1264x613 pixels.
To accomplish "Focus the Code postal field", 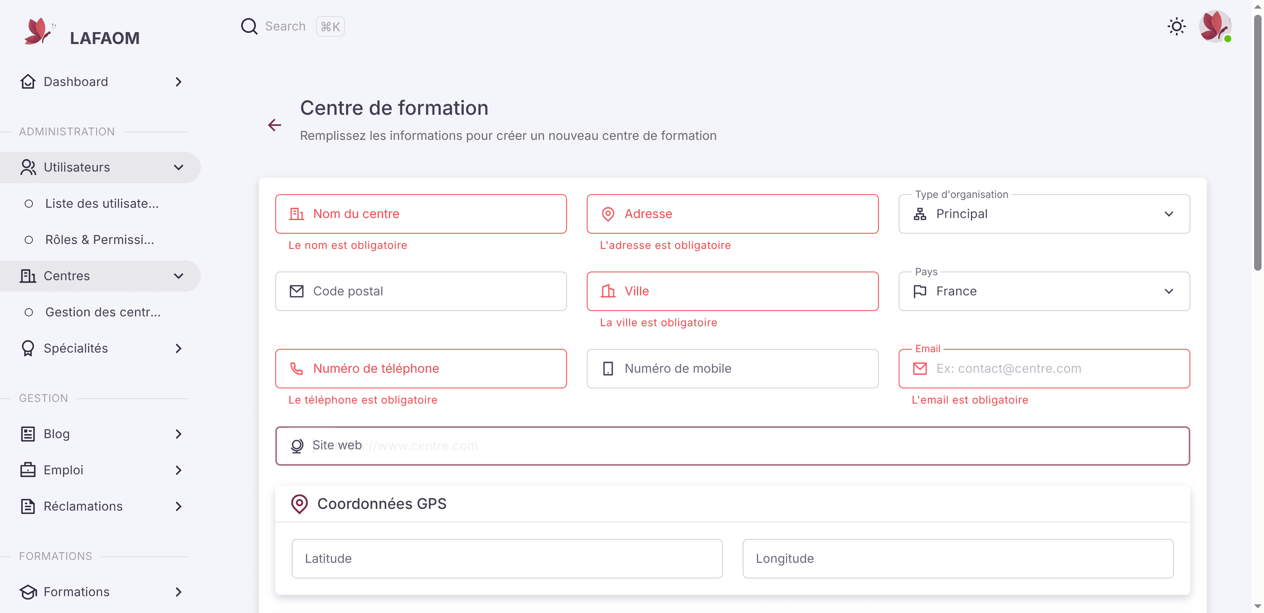I will coord(421,291).
